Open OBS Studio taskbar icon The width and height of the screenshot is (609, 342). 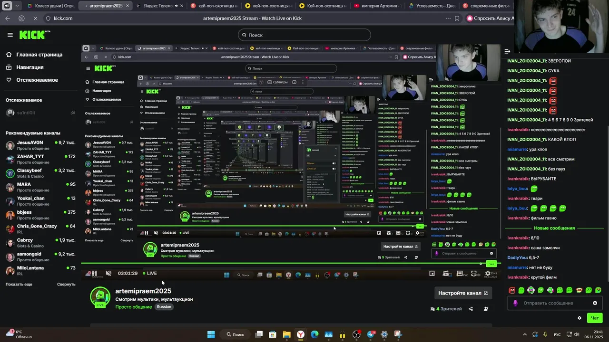click(356, 334)
